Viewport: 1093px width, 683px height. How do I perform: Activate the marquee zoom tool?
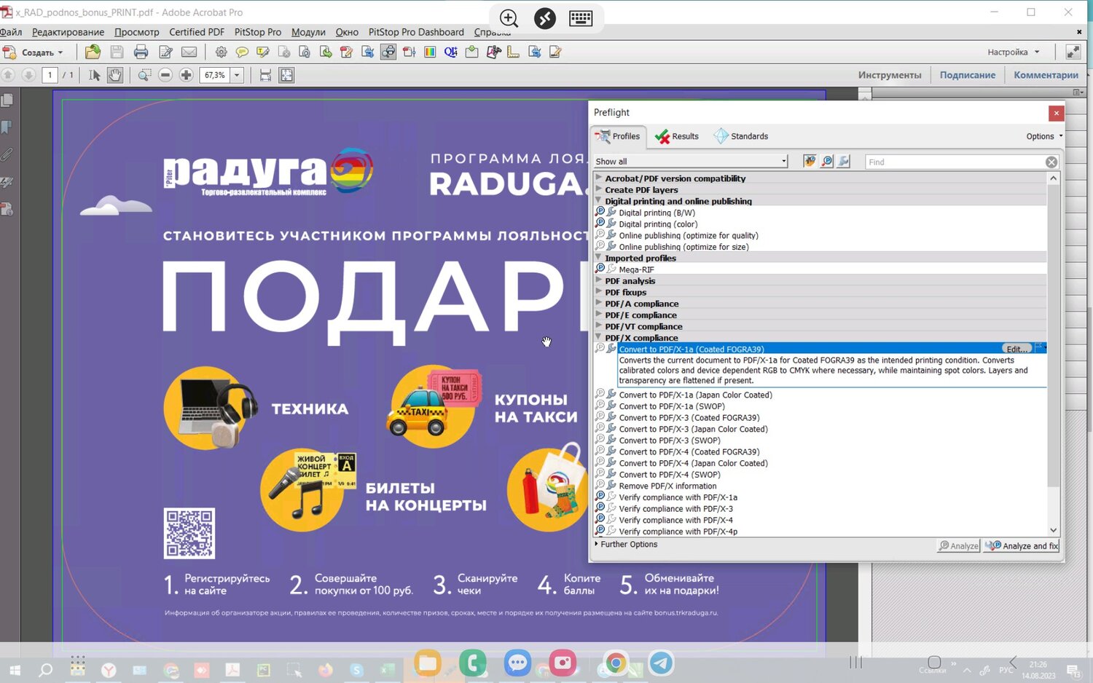tap(145, 75)
